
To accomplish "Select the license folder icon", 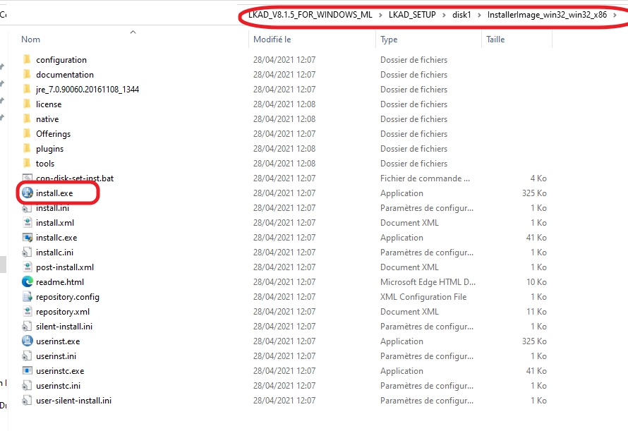I will (x=27, y=104).
